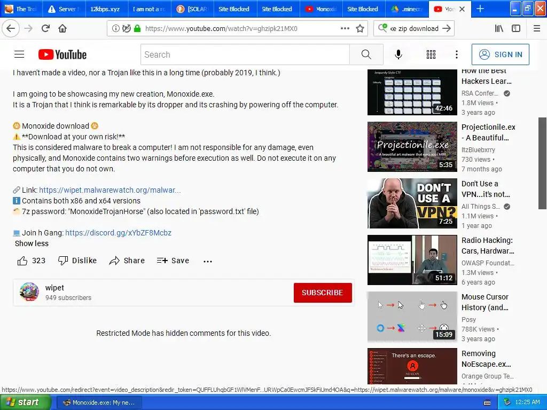547x410 pixels.
Task: Open more actions ellipsis below video
Action: [x=208, y=261]
